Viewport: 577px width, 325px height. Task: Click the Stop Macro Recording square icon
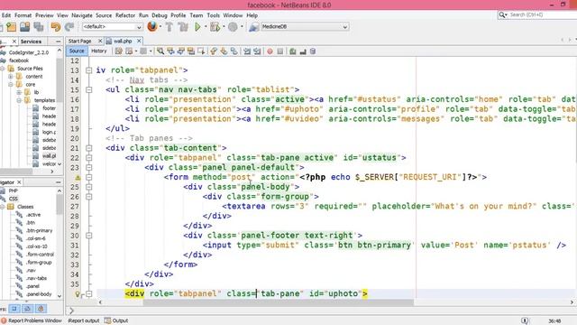pyautogui.click(x=280, y=51)
